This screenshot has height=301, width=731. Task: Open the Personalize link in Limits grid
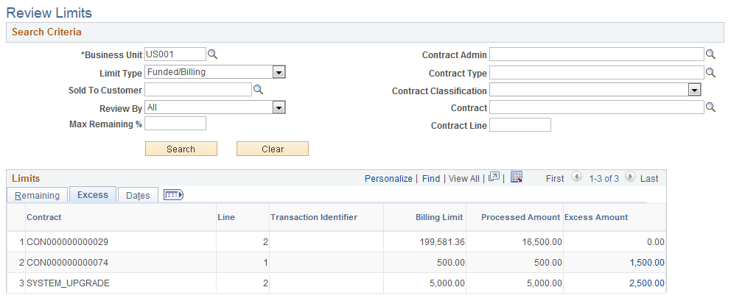[x=388, y=178]
